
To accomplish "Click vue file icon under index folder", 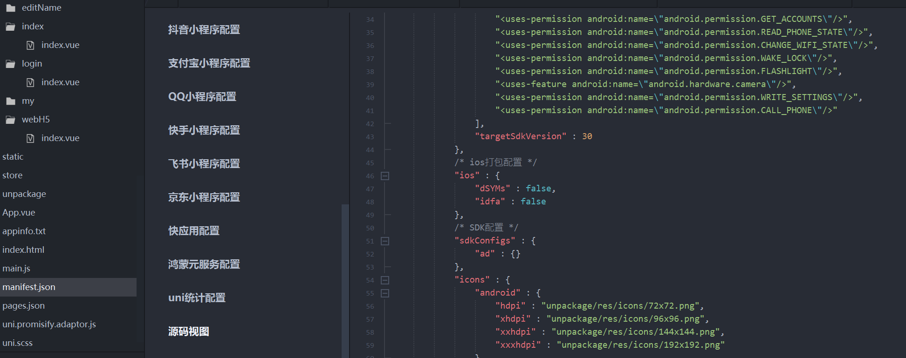I will pos(30,45).
